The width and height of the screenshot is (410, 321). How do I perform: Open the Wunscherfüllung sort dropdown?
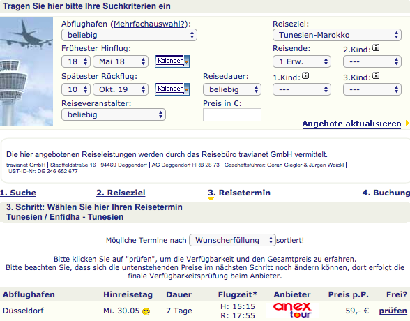click(x=232, y=240)
